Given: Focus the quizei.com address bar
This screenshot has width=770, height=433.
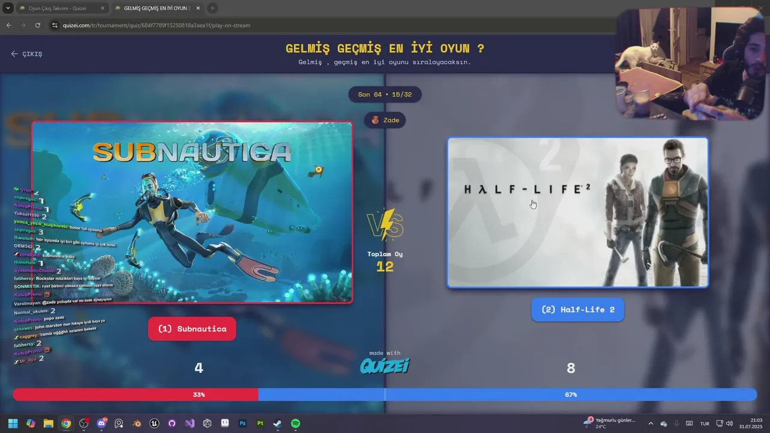Looking at the screenshot, I should point(331,25).
